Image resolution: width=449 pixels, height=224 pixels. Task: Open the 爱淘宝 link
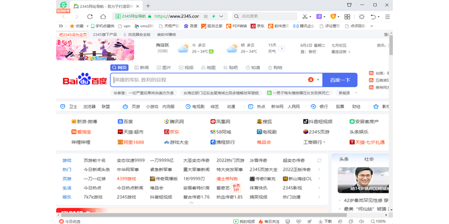click(x=81, y=132)
